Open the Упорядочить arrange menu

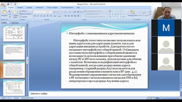coord(132,14)
